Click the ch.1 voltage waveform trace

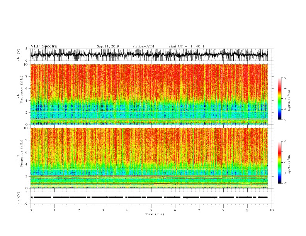pos(149,55)
